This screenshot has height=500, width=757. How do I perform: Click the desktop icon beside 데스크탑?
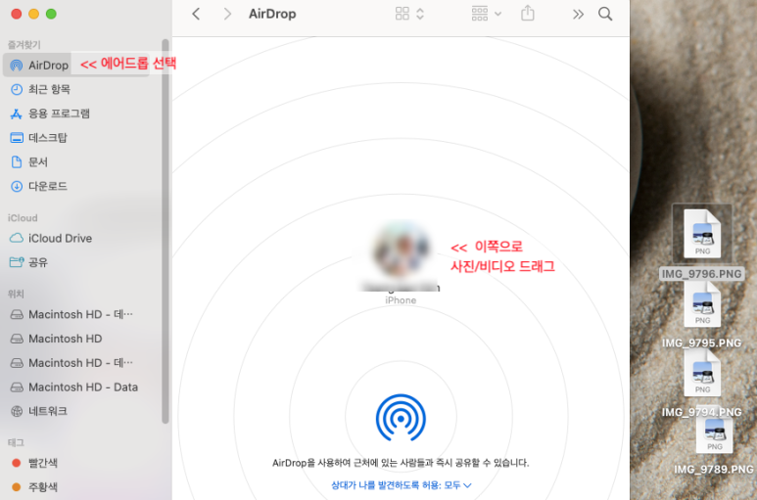17,138
